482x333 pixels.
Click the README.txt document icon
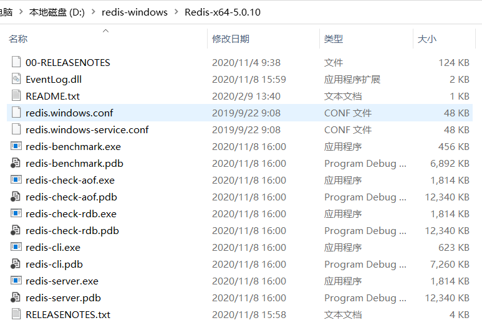coord(16,96)
